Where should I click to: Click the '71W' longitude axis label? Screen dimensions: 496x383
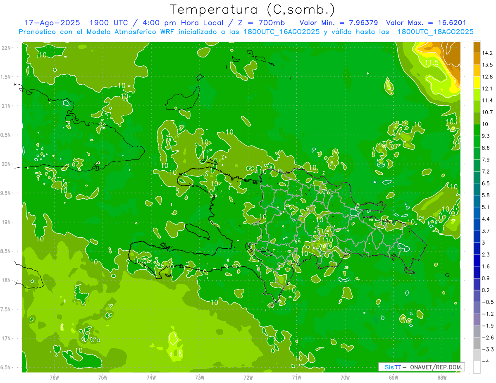[x=296, y=378]
